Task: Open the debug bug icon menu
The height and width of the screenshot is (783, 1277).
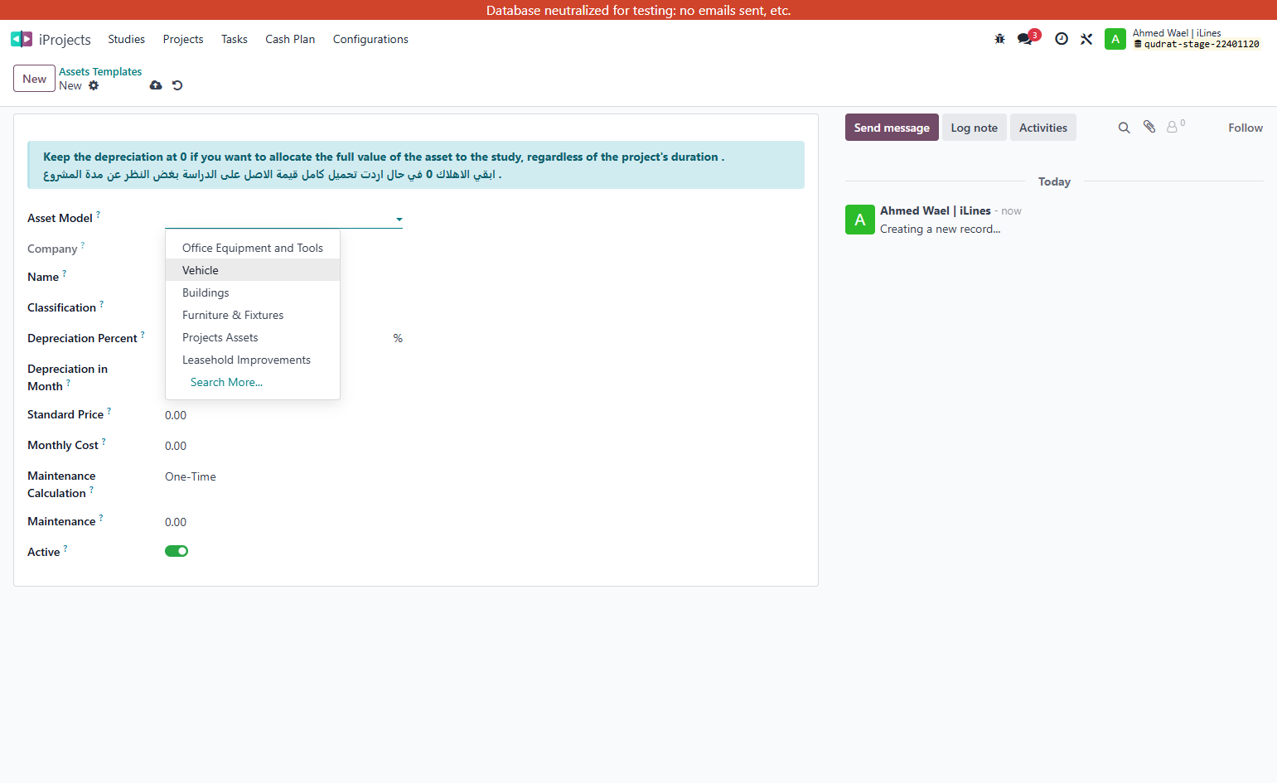Action: [x=999, y=39]
